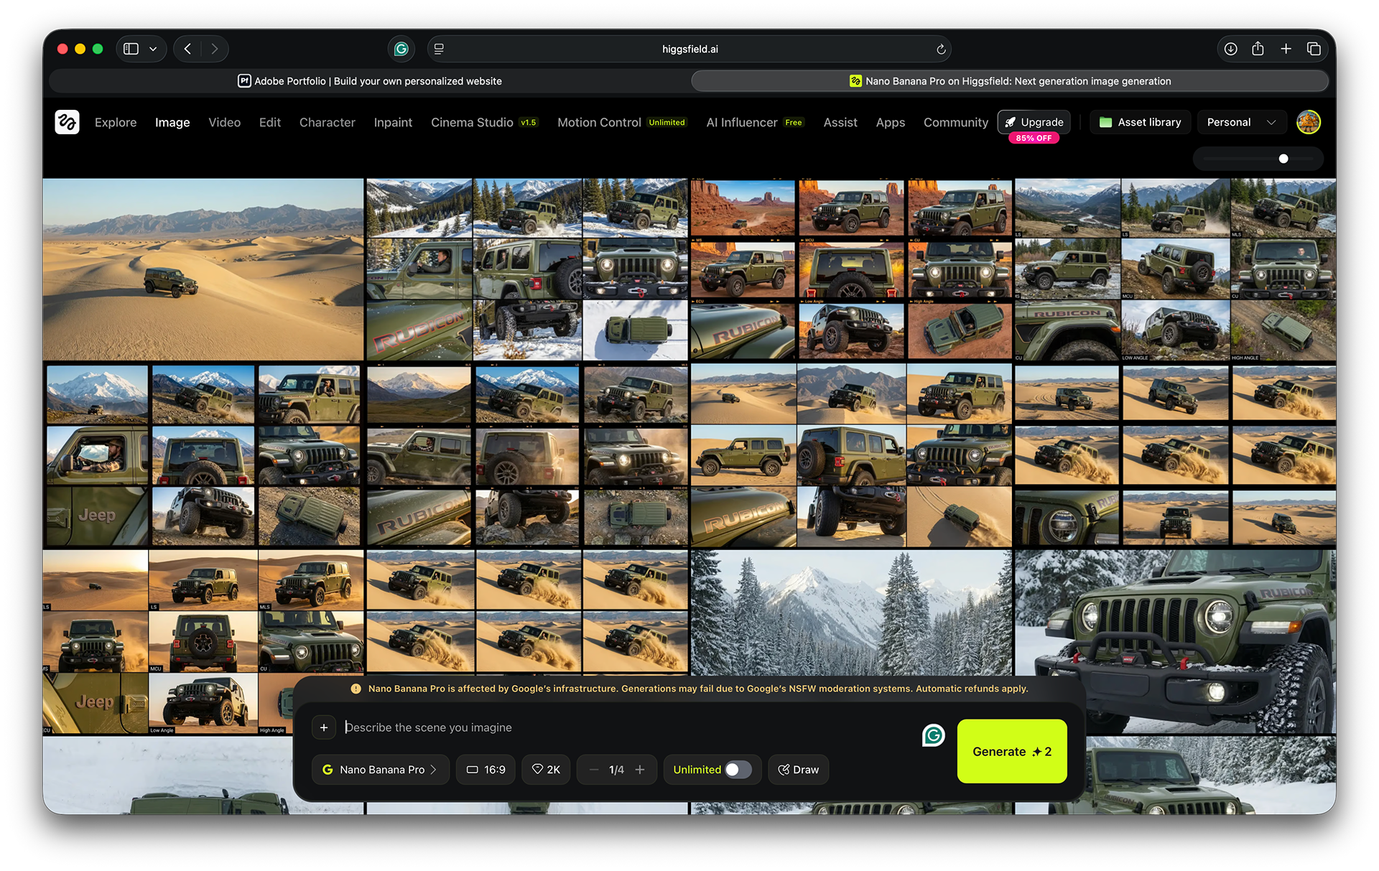Reload the page with refresh icon
Screen dimensions: 1379x871
[x=941, y=49]
